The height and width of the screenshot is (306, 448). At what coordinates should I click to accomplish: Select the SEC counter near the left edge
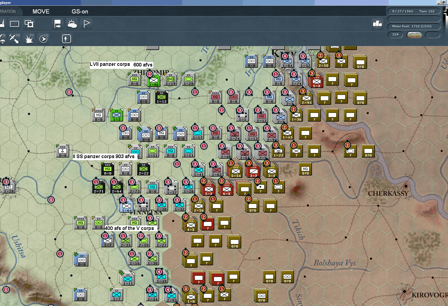click(9, 187)
